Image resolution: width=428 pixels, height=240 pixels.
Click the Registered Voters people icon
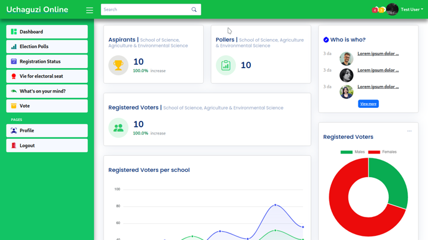118,127
